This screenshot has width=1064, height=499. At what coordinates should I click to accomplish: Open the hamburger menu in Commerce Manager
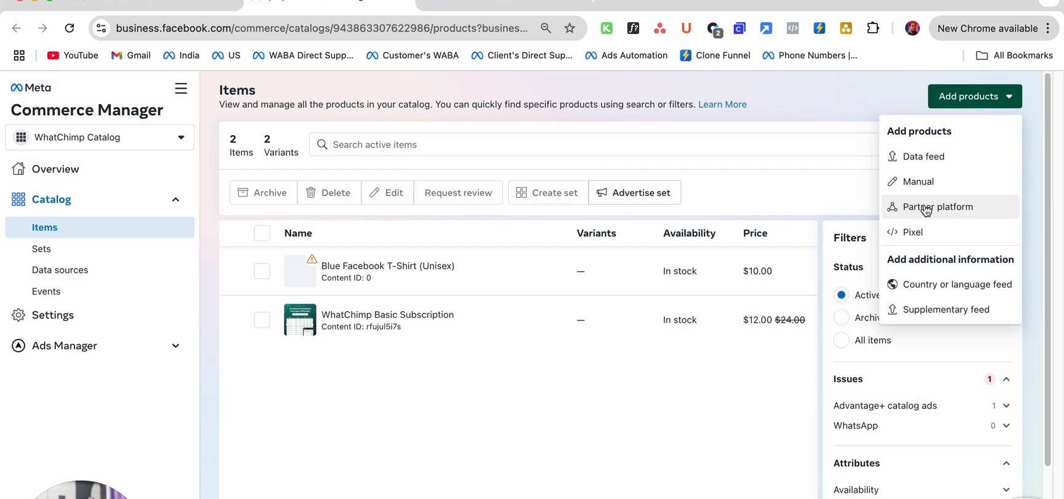[181, 89]
